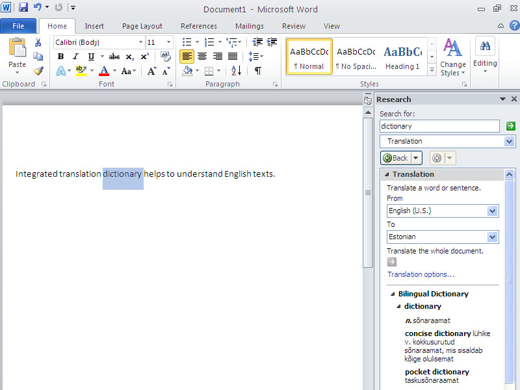The image size is (520, 390).
Task: Increase the paragraph indent
Action: [272, 42]
